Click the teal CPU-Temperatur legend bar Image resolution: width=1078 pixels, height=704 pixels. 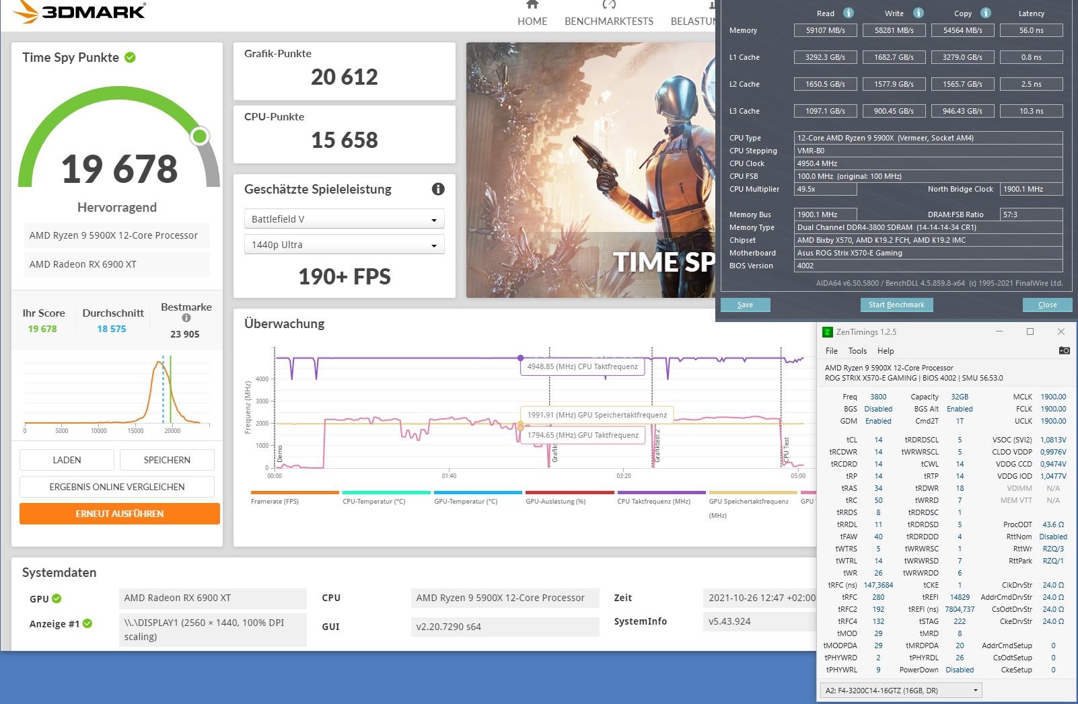coord(386,493)
